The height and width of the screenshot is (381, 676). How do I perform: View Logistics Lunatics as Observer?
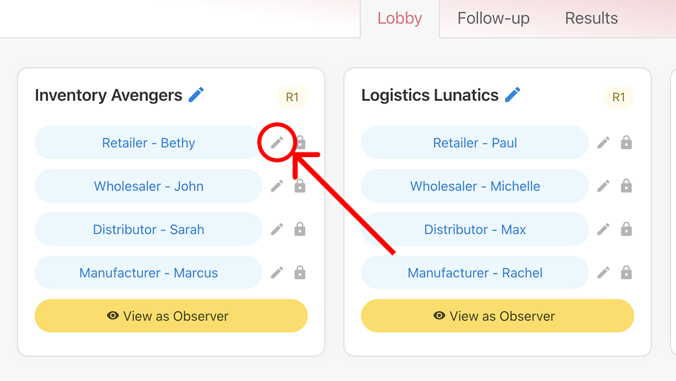(497, 316)
